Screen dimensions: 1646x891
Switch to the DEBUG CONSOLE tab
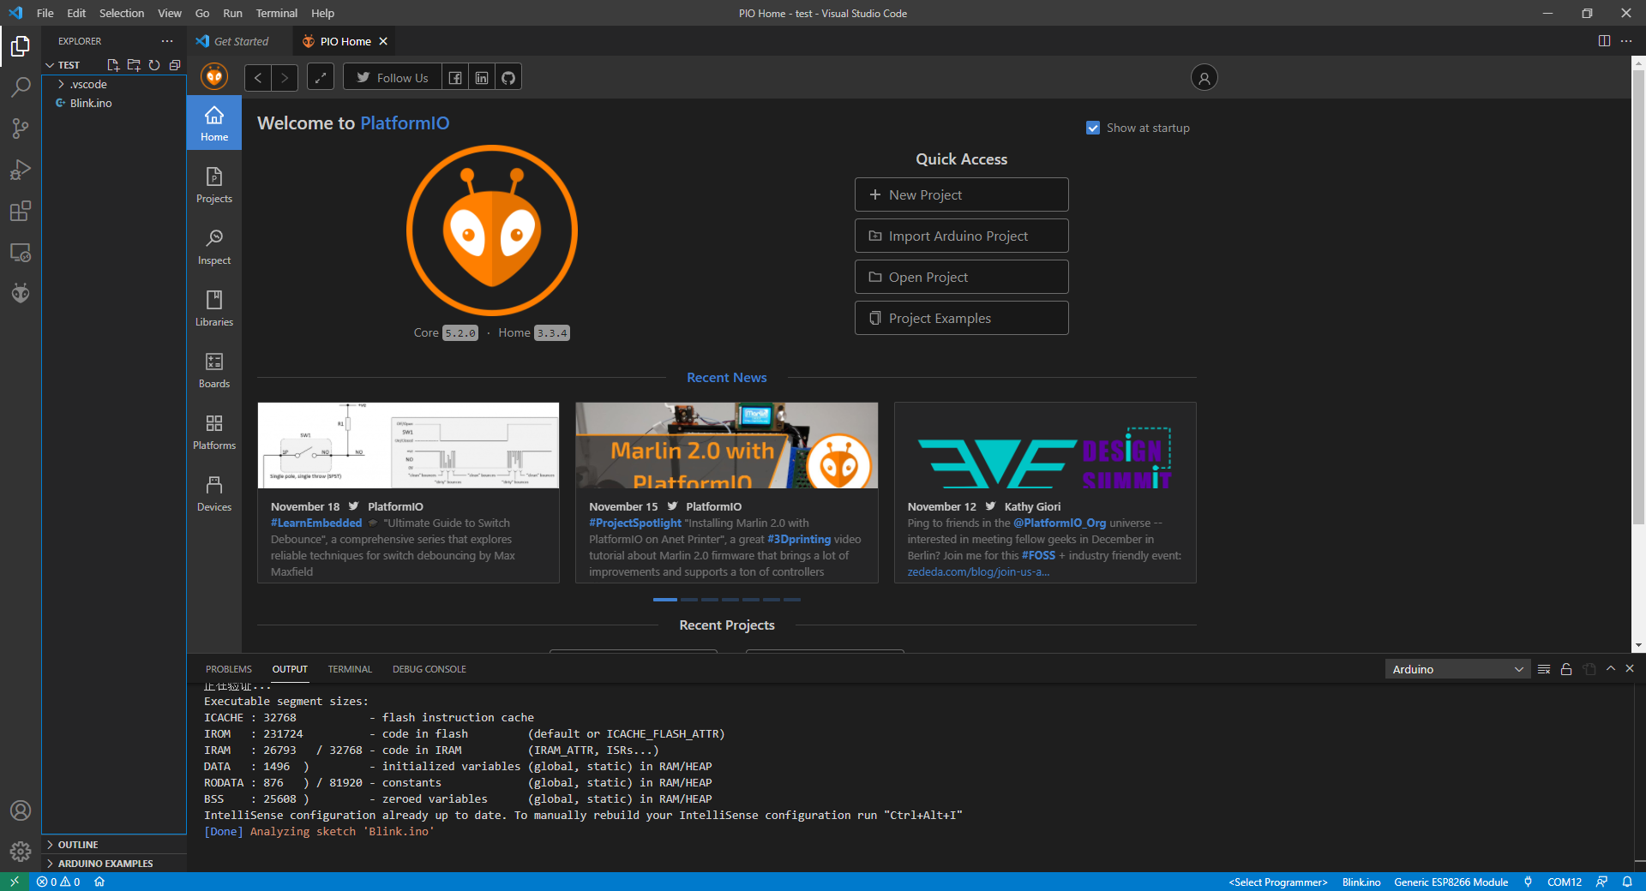[430, 669]
